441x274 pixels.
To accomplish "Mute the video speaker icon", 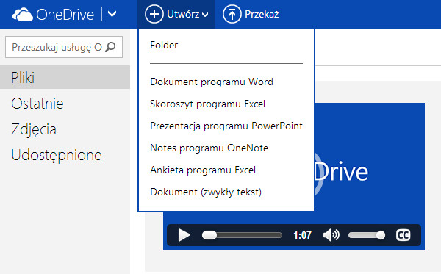I will click(331, 235).
